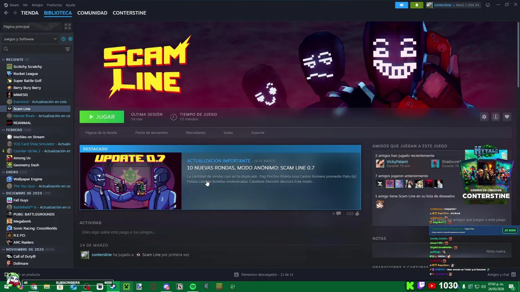Click the activity text field
520x292 pixels.
point(219,232)
